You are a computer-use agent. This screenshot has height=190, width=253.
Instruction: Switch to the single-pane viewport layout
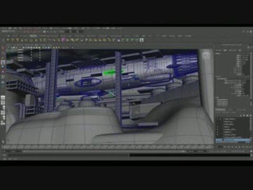tap(3, 98)
